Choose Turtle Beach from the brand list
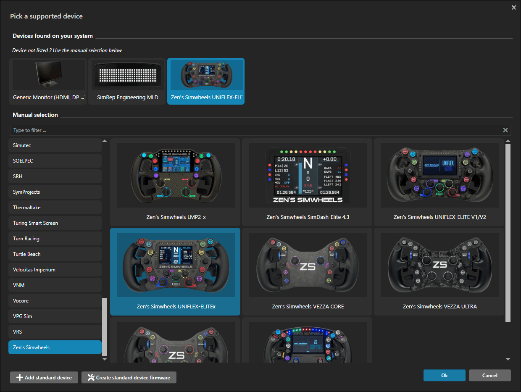 (55, 254)
